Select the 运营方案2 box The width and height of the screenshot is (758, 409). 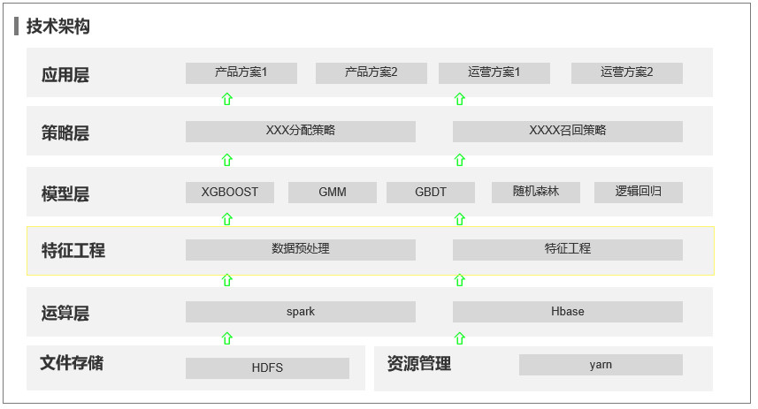[x=626, y=72]
